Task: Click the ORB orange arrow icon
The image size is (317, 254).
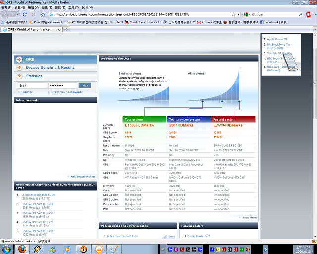Action: pyautogui.click(x=19, y=60)
